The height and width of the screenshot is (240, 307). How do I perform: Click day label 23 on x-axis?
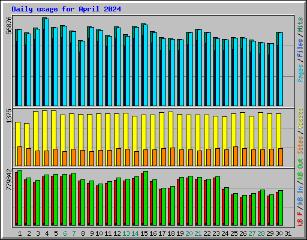[x=216, y=233]
